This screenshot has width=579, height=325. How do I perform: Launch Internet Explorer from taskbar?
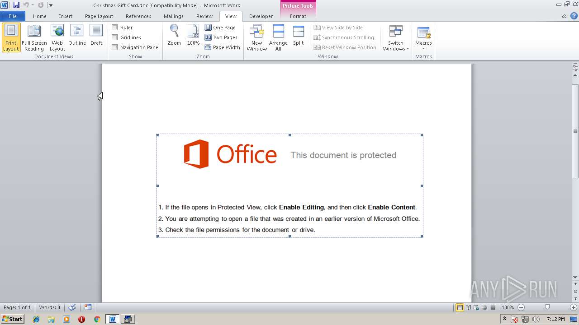pyautogui.click(x=36, y=319)
